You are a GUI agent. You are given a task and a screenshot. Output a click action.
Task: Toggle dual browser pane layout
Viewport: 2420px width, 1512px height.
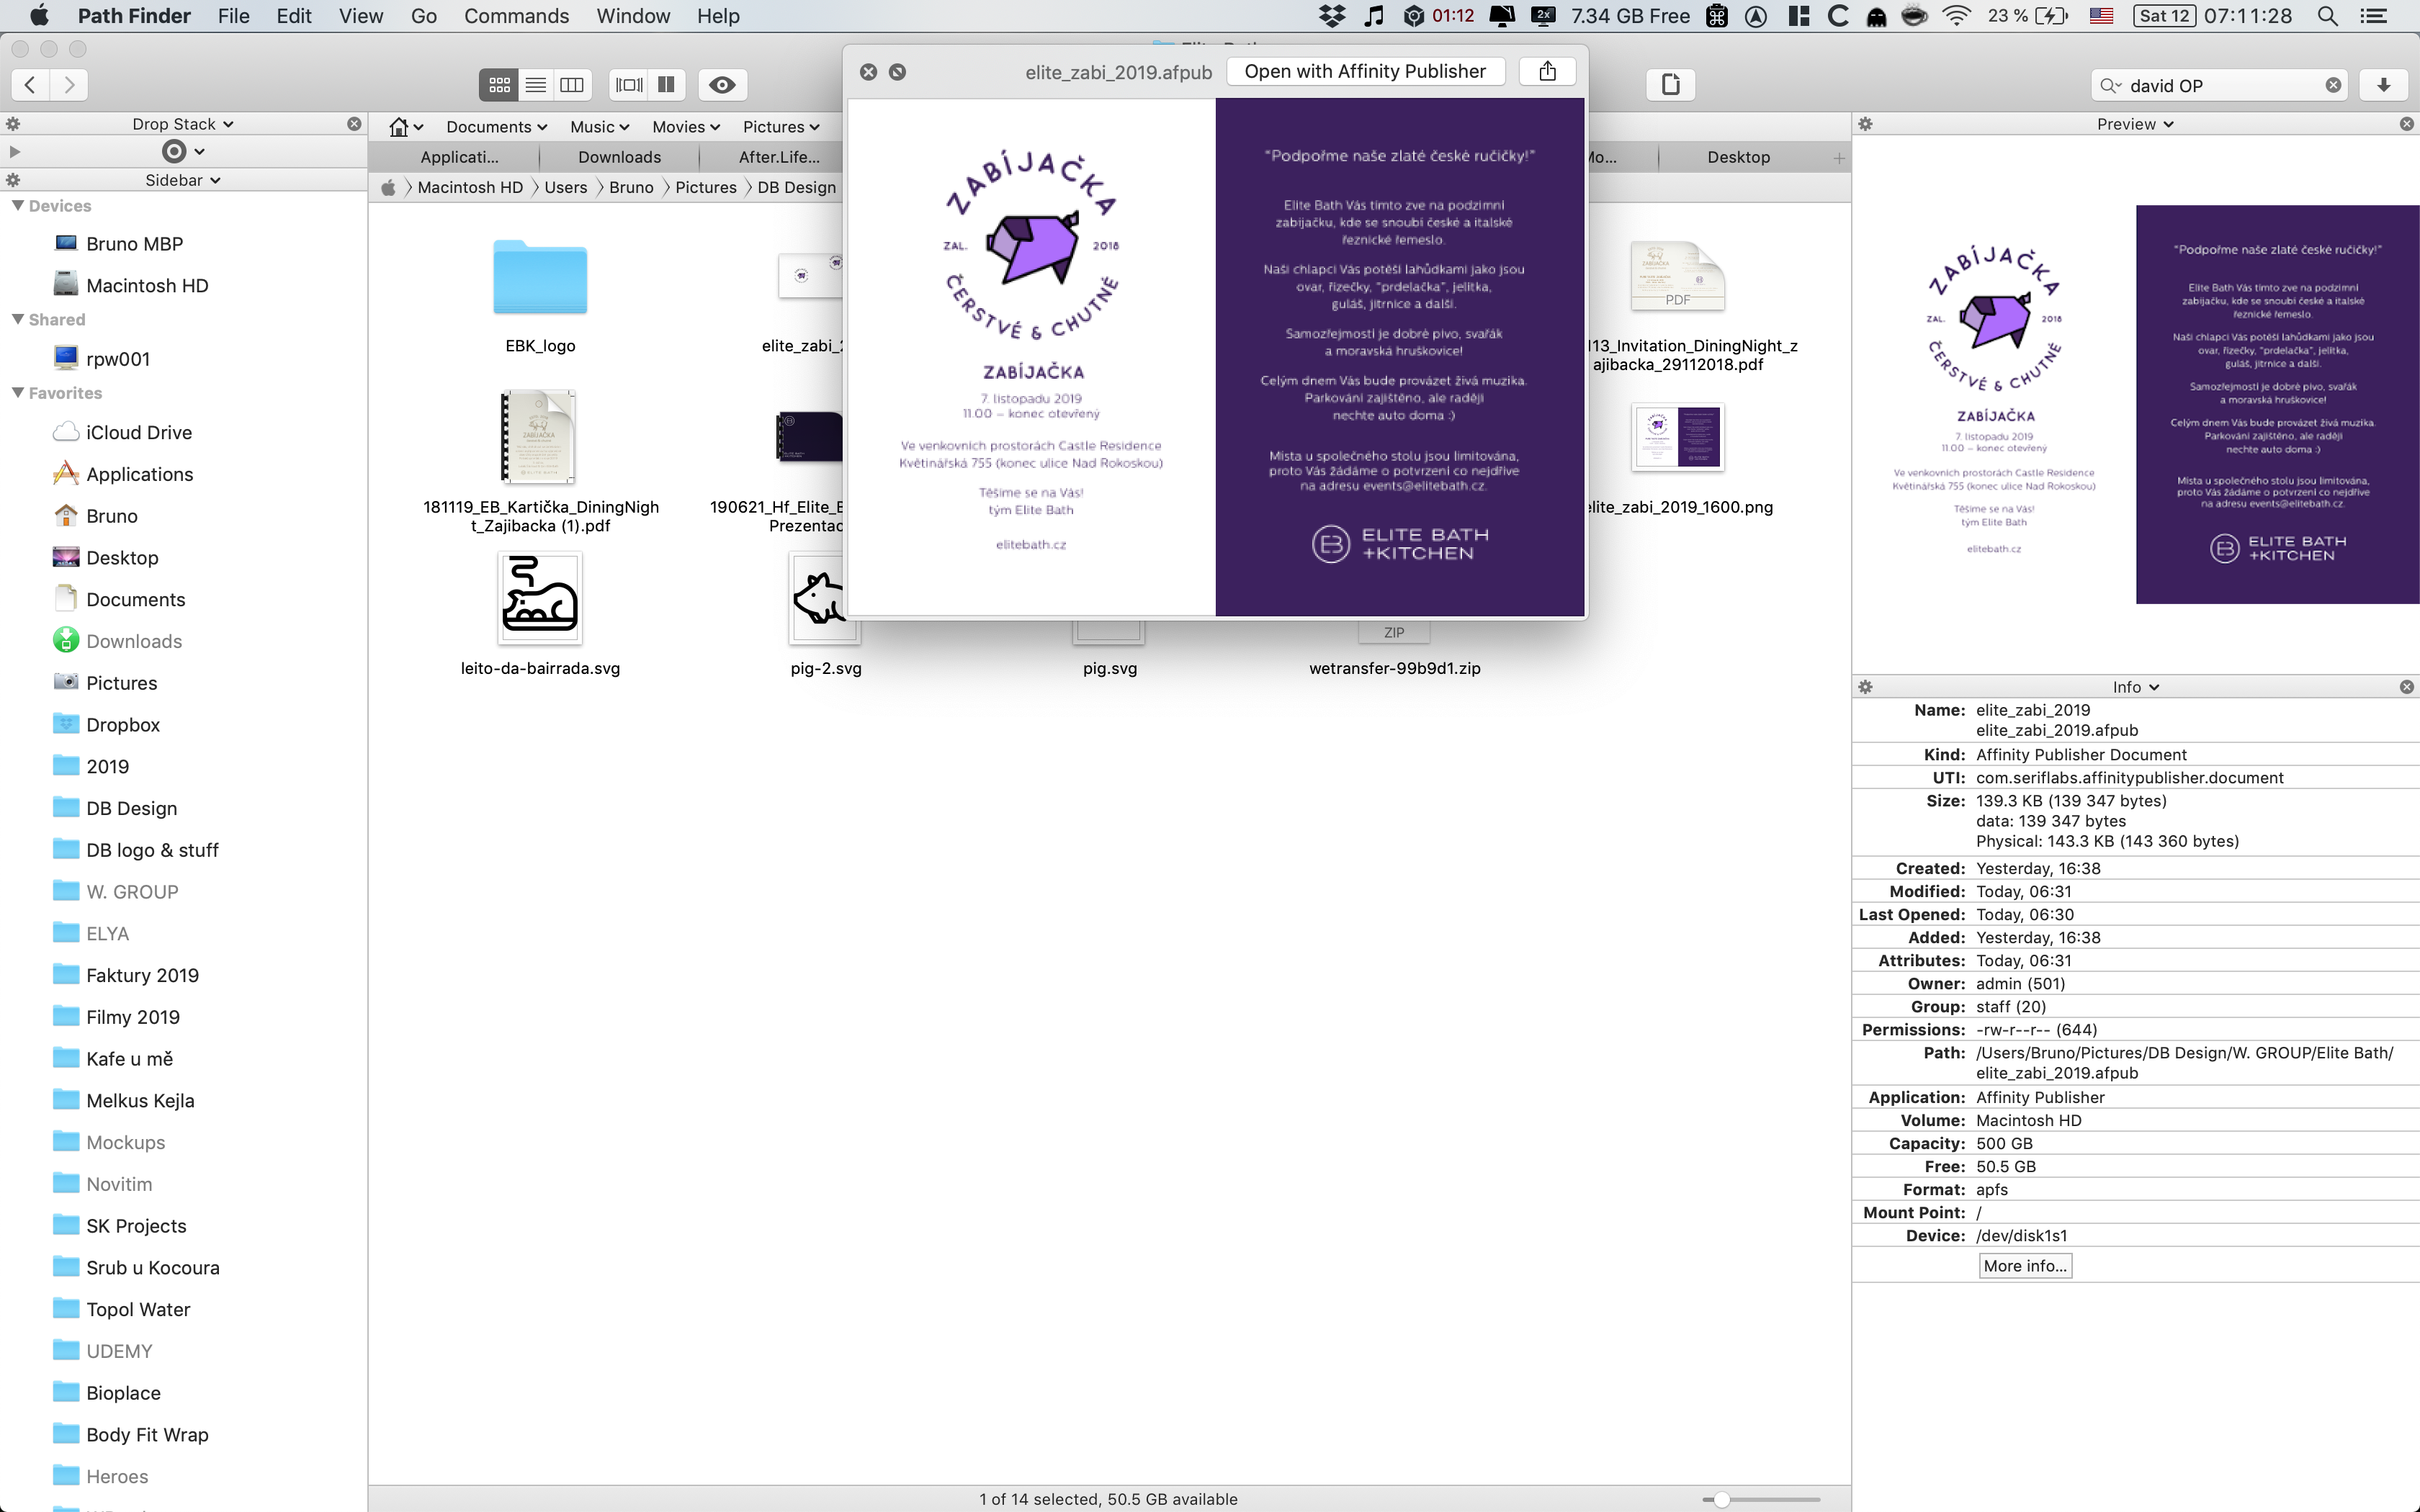666,85
